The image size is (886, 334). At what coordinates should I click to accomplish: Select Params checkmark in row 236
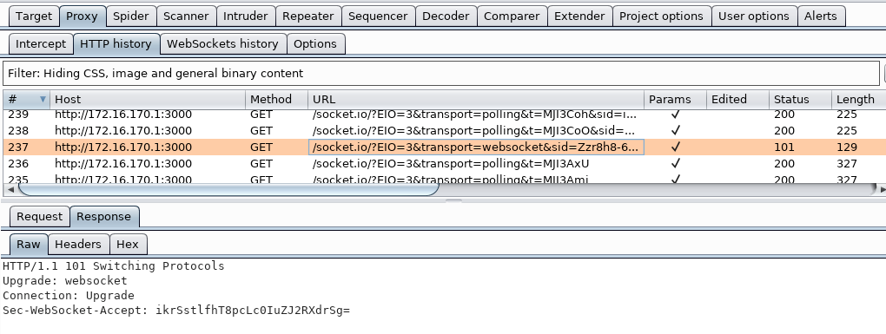[675, 164]
